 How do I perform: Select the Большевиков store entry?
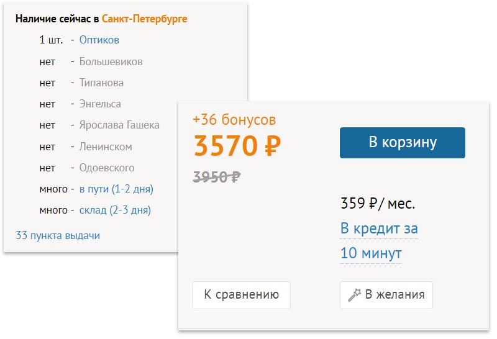coord(111,61)
